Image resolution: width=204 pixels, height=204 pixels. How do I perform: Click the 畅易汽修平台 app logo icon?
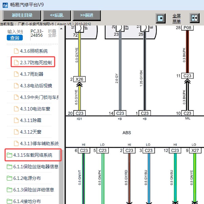click(5, 5)
